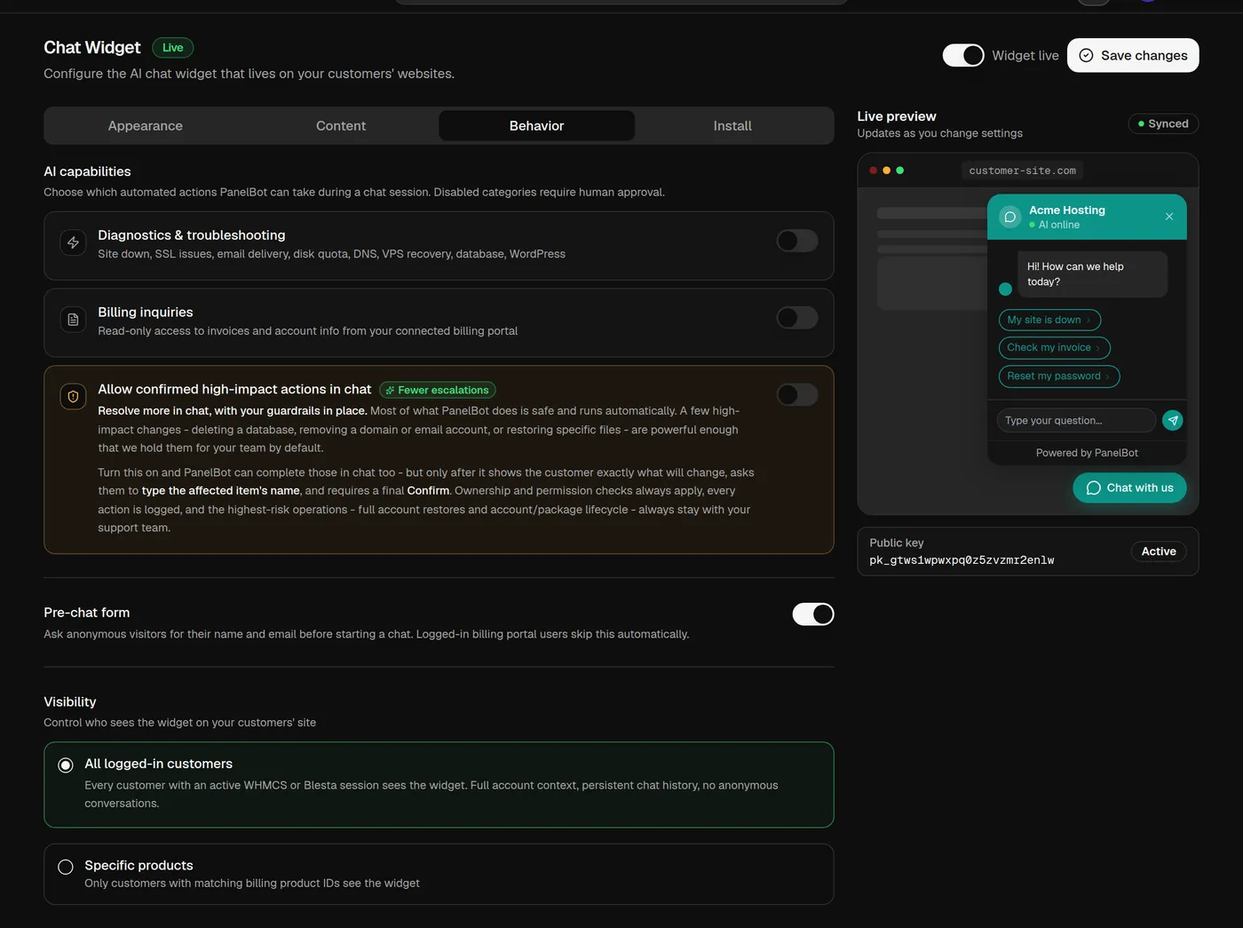Screen dimensions: 1243x928
Task: Click the public key value pk_gtws1wpwxpq0z5zvzmr2enlw
Action: point(962,560)
